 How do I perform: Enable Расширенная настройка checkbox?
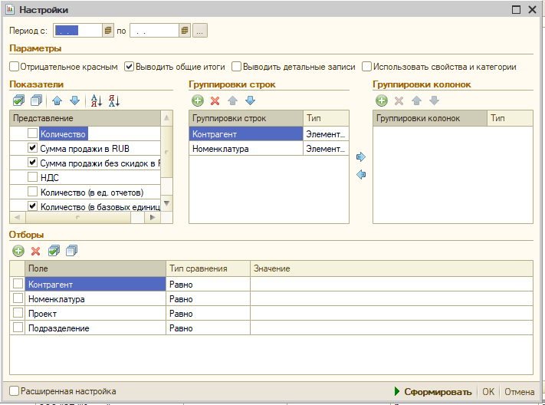(15, 391)
